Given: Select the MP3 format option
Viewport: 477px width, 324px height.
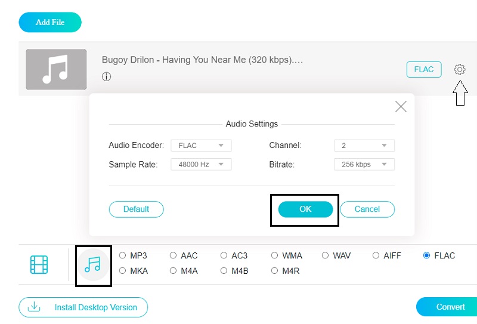Looking at the screenshot, I should pyautogui.click(x=123, y=255).
